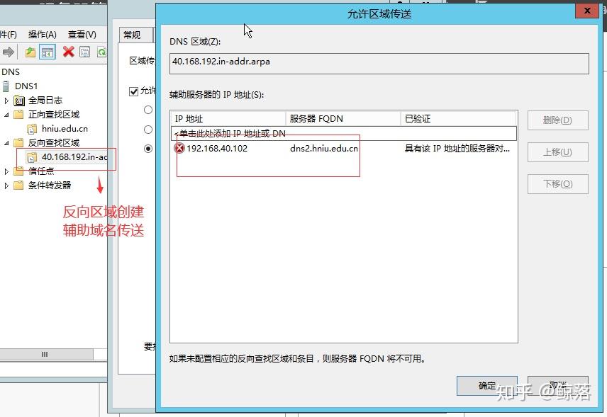
Task: Click the forward arrow navigation icon
Action: [9, 52]
